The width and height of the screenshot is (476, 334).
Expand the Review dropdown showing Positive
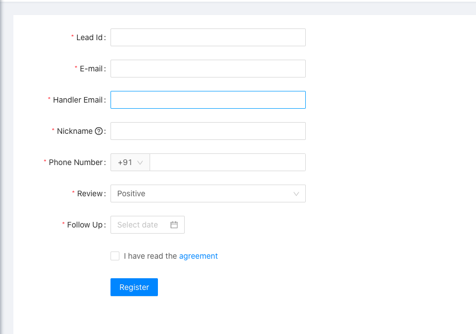point(208,193)
